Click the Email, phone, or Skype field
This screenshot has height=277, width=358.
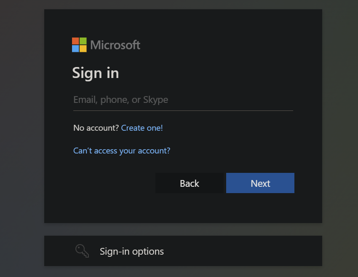[183, 100]
